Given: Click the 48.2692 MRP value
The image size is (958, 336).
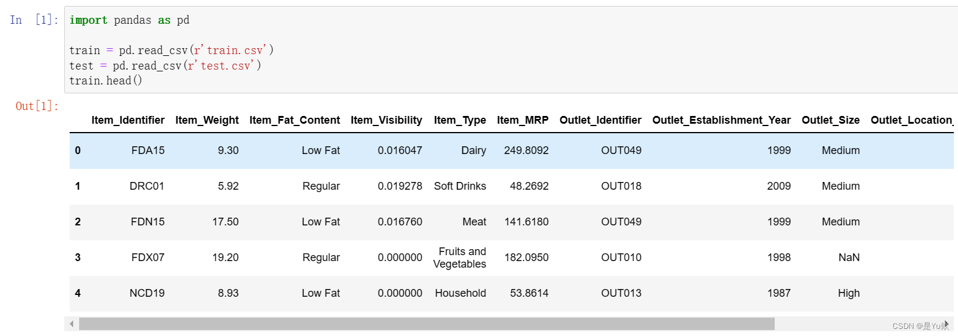Looking at the screenshot, I should (x=529, y=186).
